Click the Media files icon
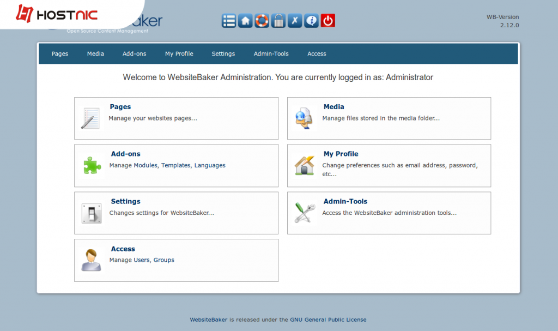Image resolution: width=558 pixels, height=331 pixels. coord(304,118)
